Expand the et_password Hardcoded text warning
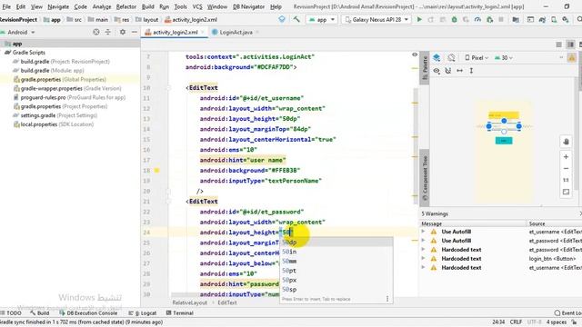 [423, 250]
